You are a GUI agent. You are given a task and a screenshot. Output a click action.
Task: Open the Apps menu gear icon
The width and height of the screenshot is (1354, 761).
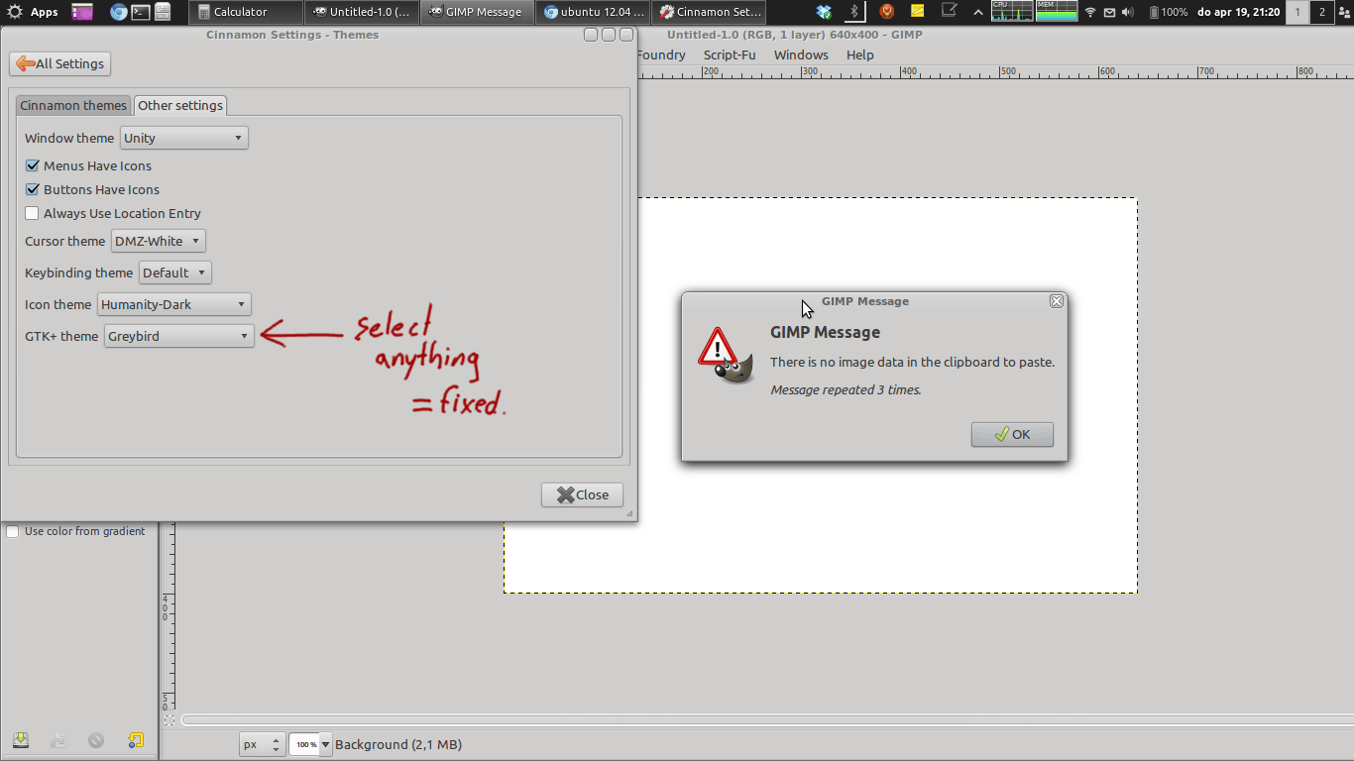15,12
